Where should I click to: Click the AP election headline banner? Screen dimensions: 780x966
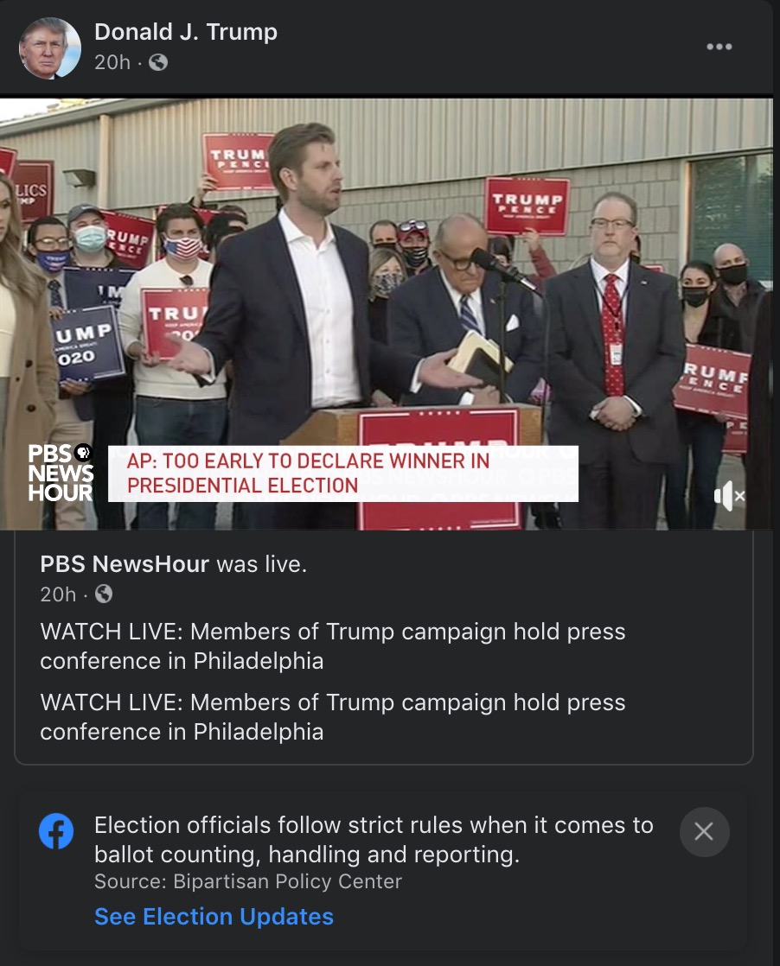[342, 473]
